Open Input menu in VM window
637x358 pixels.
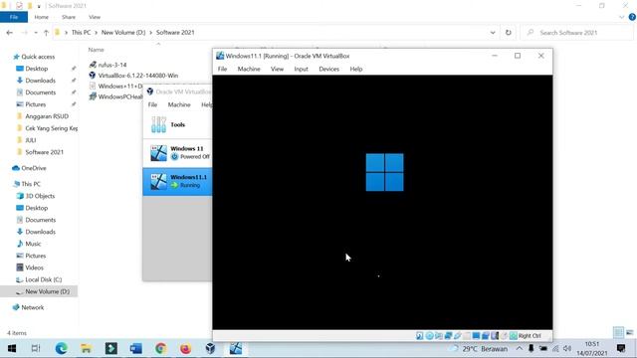tap(301, 69)
